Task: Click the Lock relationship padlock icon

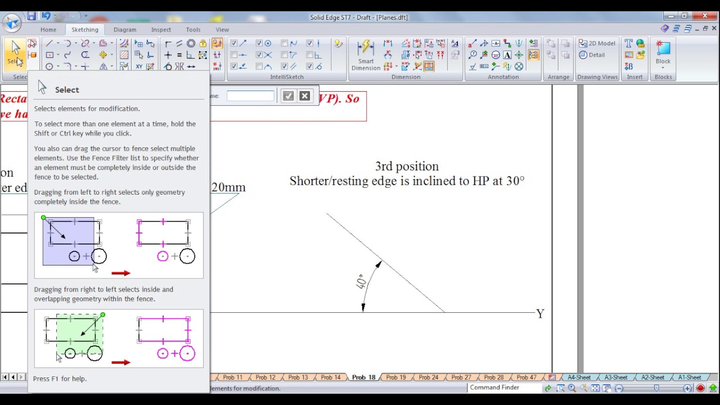Action: pos(202,43)
